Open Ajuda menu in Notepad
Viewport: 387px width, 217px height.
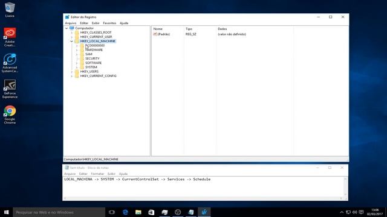(123, 174)
